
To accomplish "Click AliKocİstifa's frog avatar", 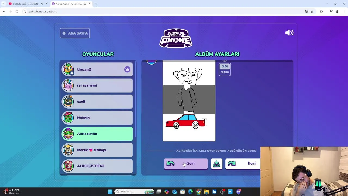I will click(x=68, y=134).
